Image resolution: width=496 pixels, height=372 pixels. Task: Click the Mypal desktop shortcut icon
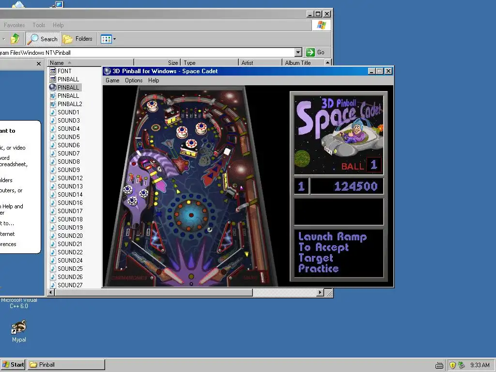[19, 327]
